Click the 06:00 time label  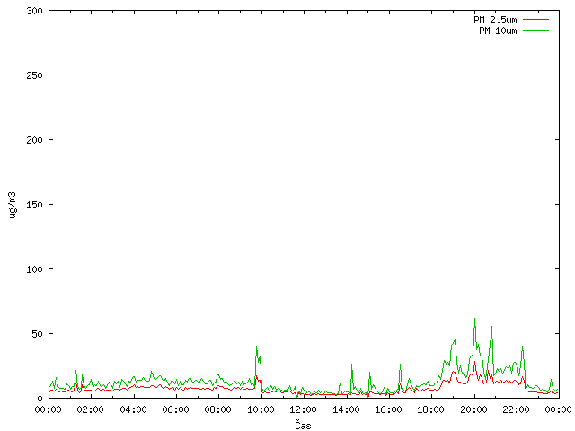coord(176,409)
